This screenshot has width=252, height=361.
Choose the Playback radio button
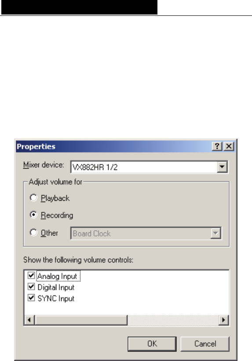33,198
